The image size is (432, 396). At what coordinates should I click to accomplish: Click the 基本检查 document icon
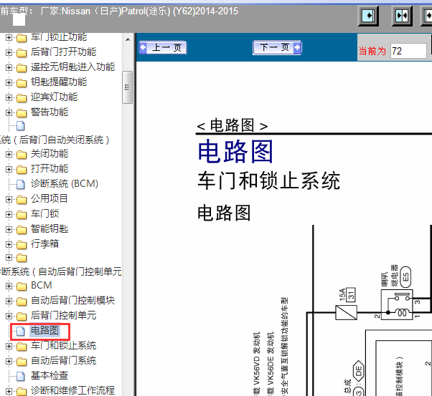(x=21, y=376)
